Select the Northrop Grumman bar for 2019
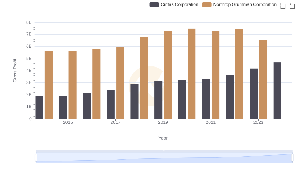Image resolution: width=299 pixels, height=172 pixels. click(168, 75)
